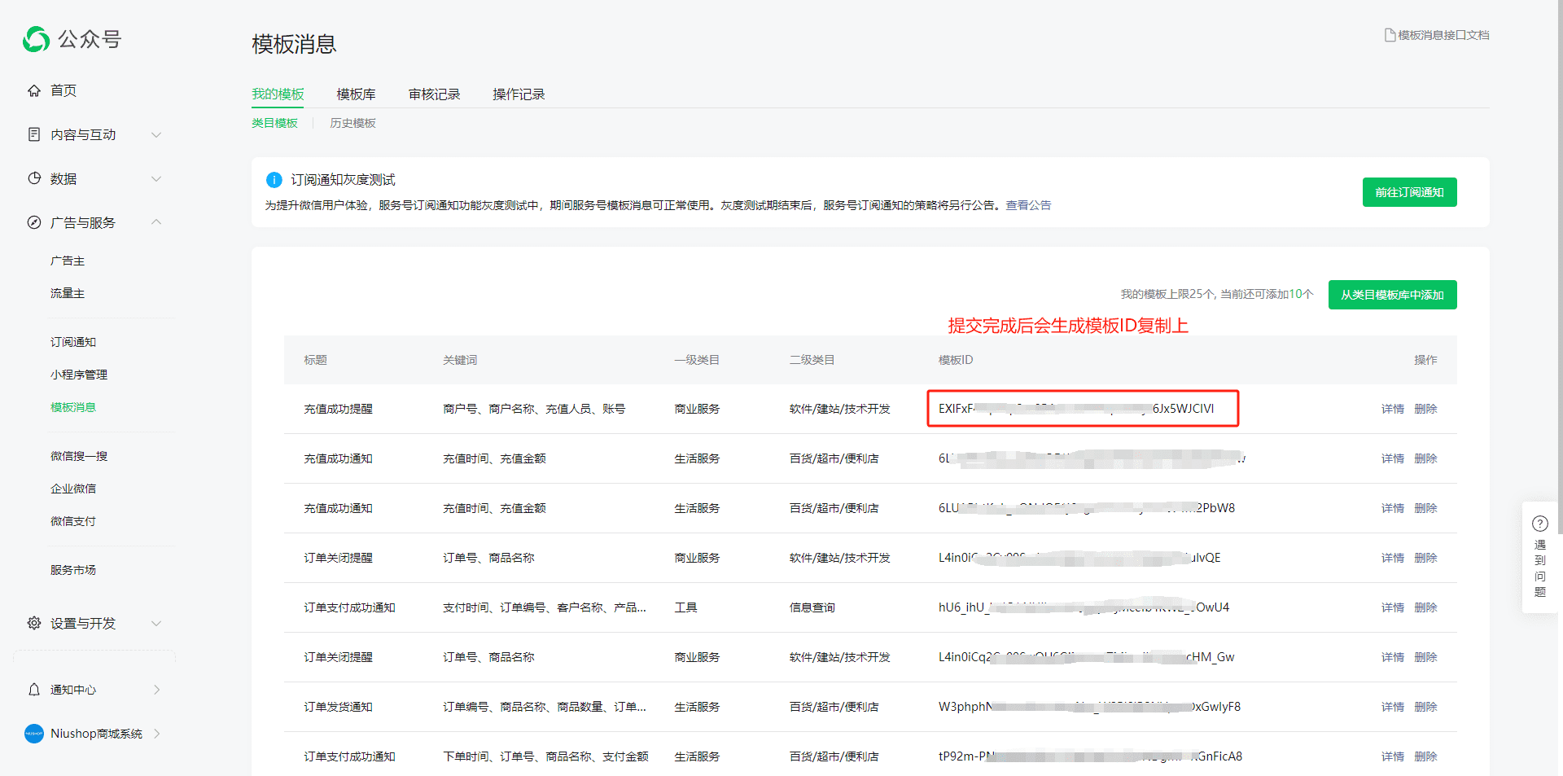Click the 首页 home icon
Image resolution: width=1563 pixels, height=776 pixels.
pyautogui.click(x=34, y=90)
